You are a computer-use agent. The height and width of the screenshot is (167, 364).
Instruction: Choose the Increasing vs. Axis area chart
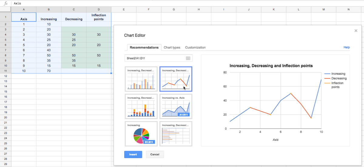(x=176, y=106)
